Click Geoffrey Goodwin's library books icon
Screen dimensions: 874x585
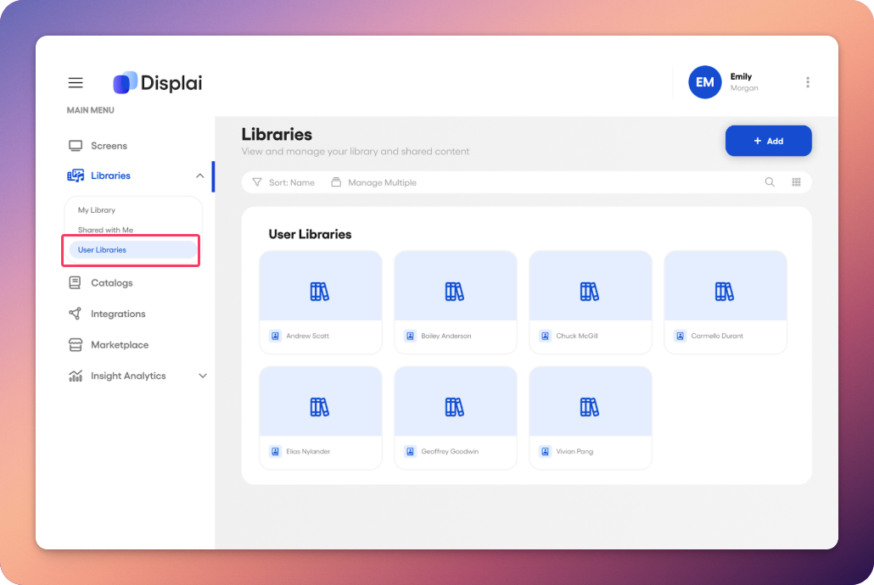pos(454,407)
